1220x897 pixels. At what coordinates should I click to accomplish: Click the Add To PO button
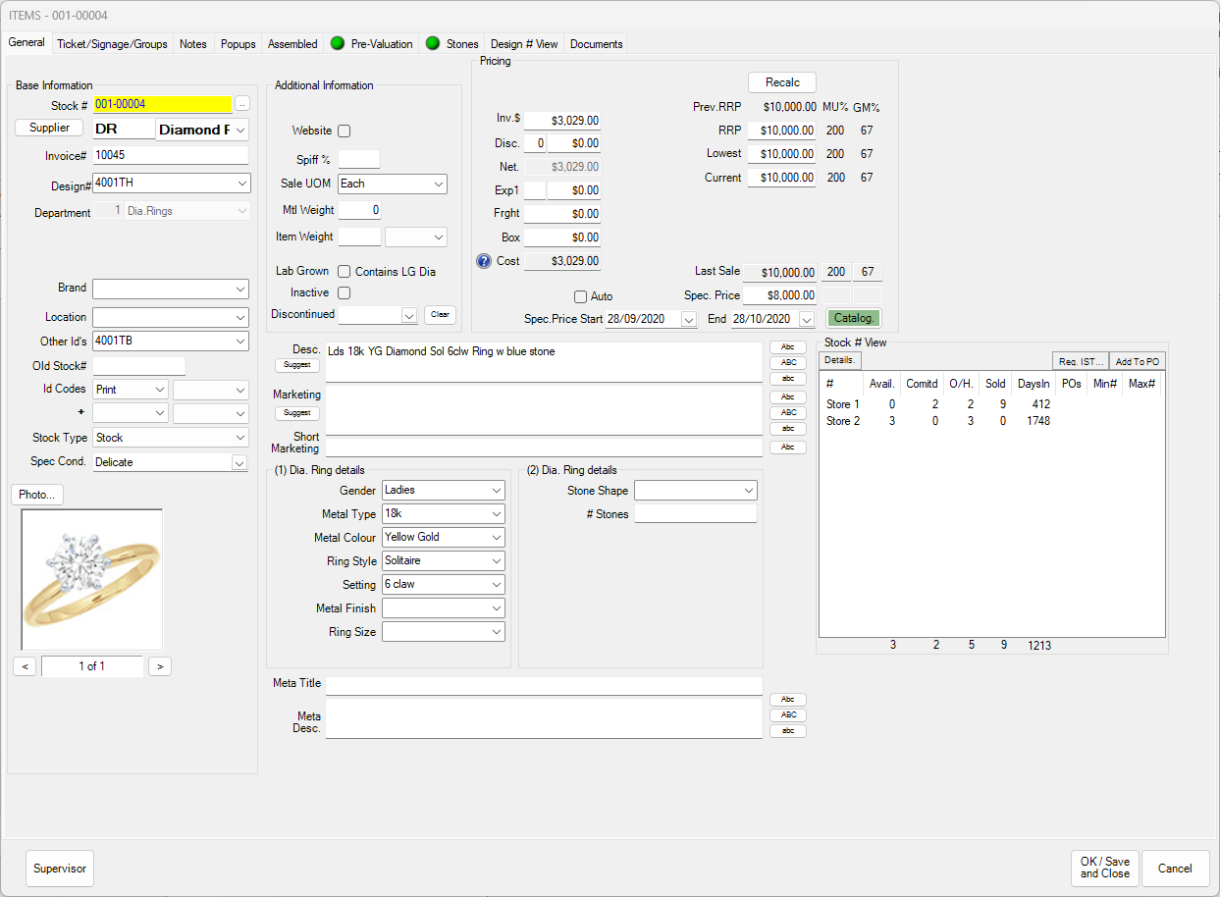1136,360
